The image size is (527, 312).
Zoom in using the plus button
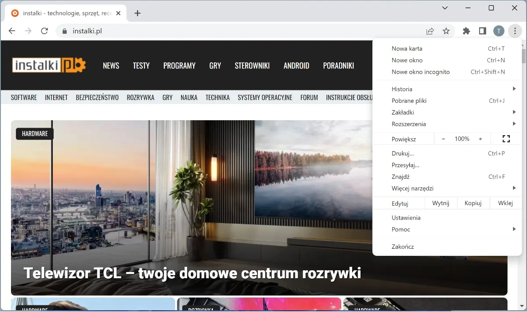(480, 138)
